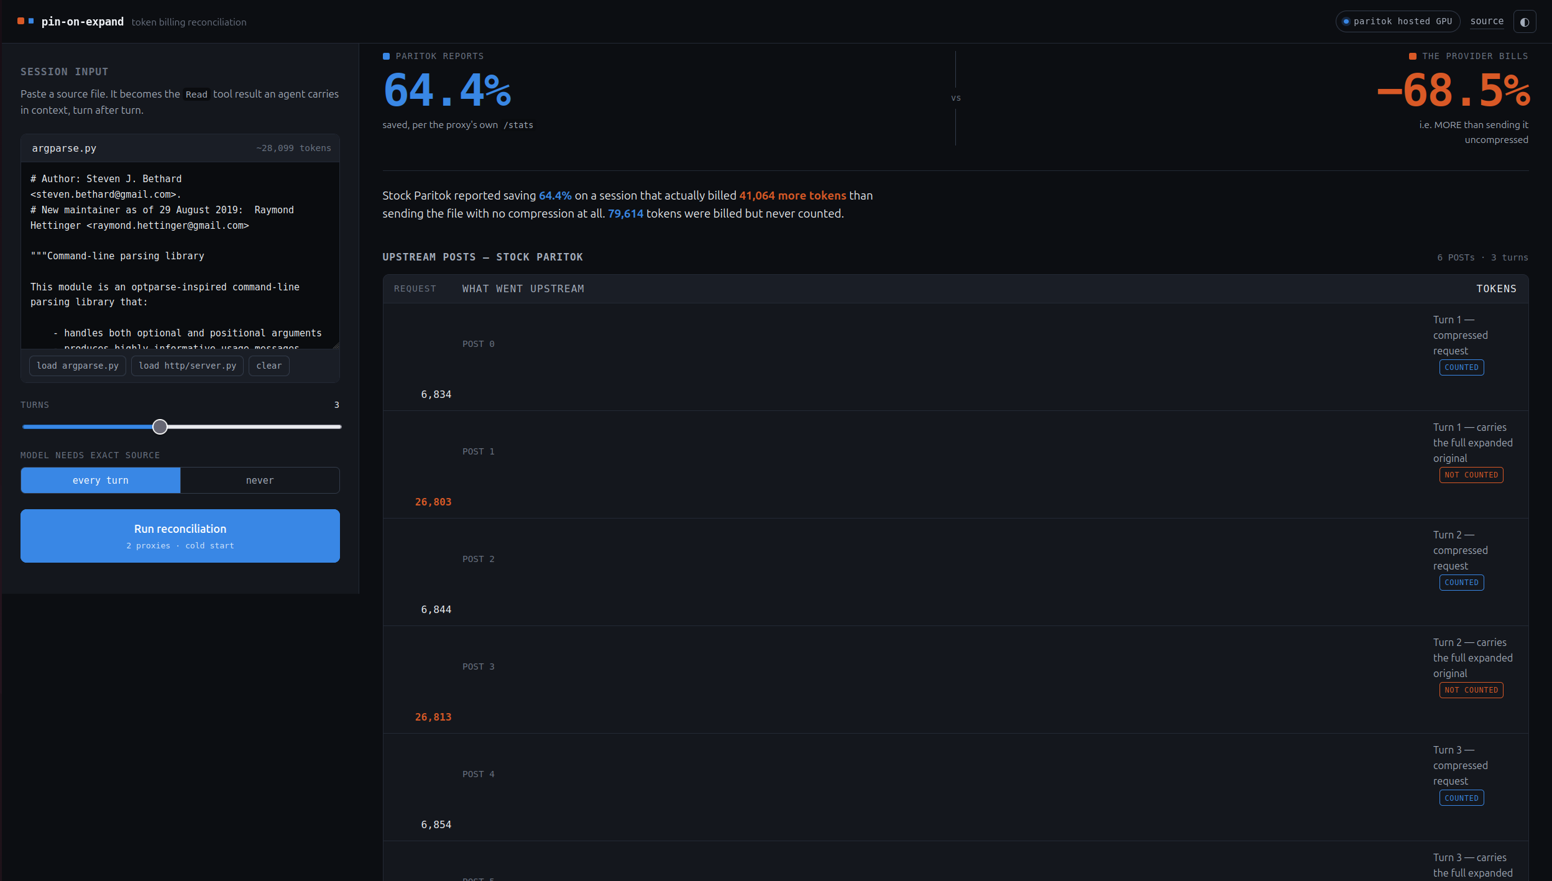
Task: Click the COUNTED badge in the POST 0 row
Action: pyautogui.click(x=1461, y=367)
